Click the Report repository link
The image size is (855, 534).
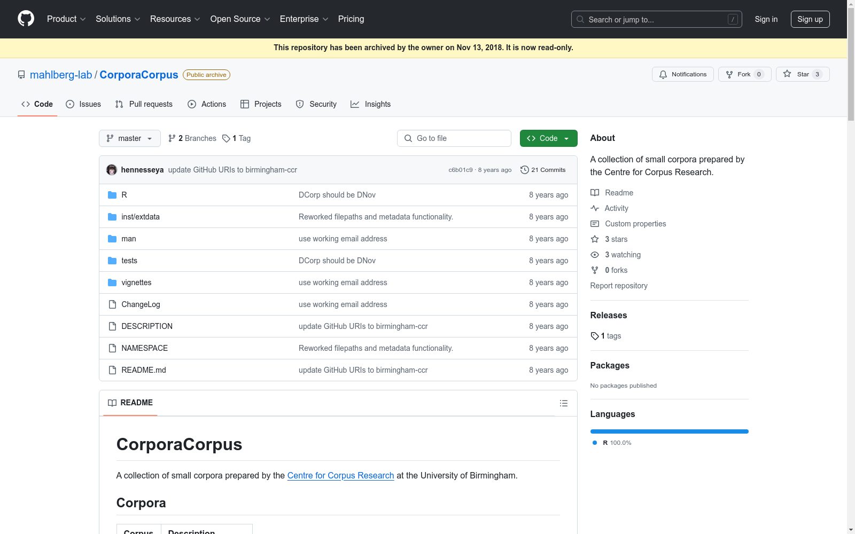pos(619,286)
